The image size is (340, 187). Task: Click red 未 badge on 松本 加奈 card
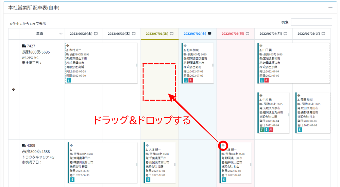point(191,80)
